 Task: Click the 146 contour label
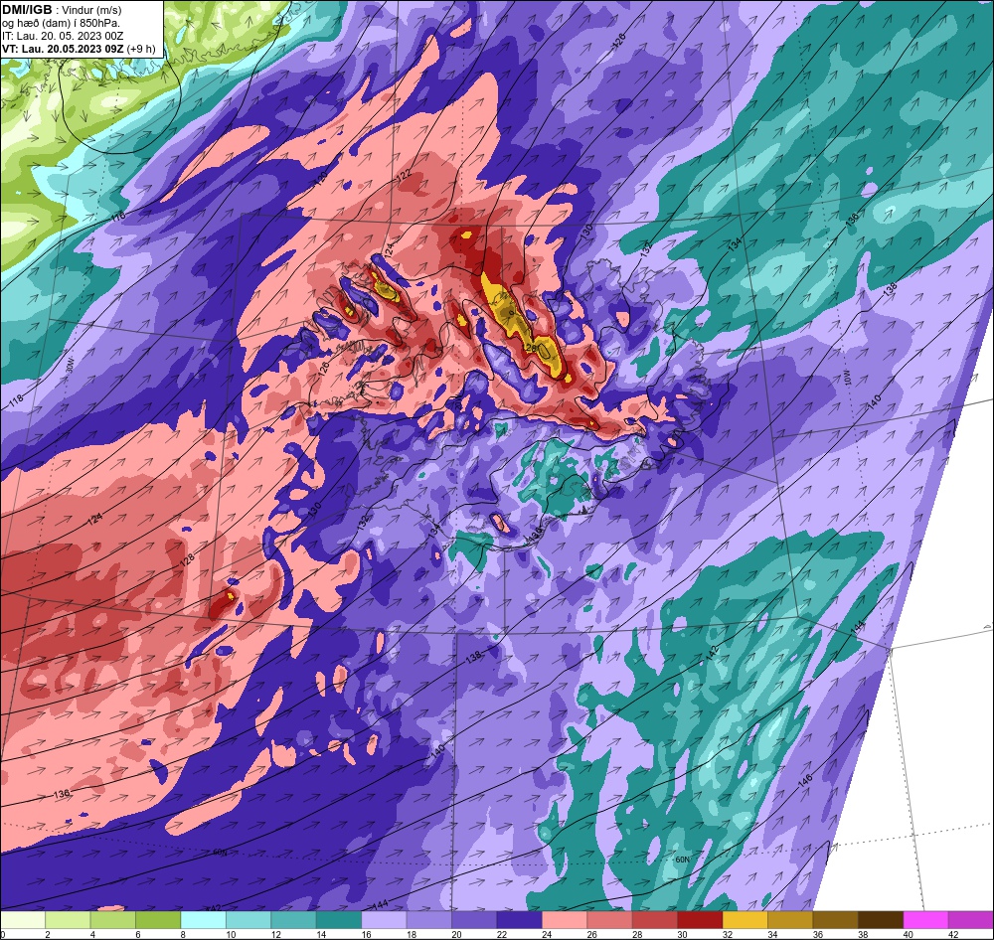pyautogui.click(x=805, y=781)
